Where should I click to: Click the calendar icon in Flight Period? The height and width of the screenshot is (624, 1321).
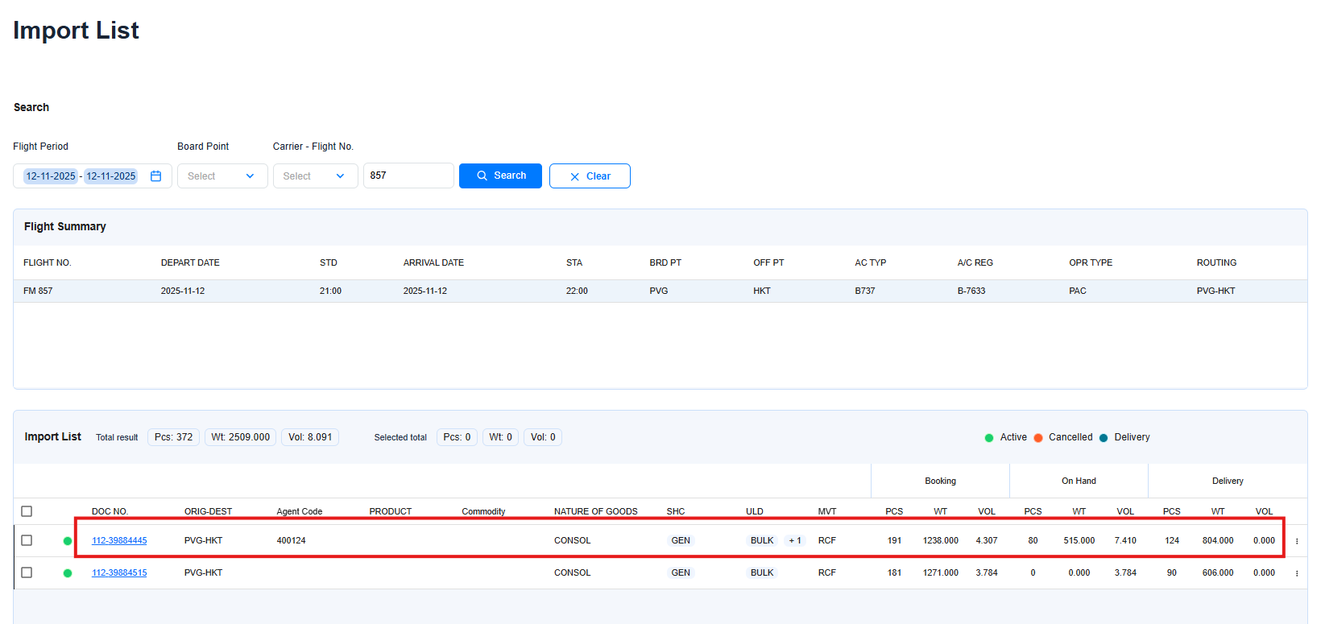[156, 176]
